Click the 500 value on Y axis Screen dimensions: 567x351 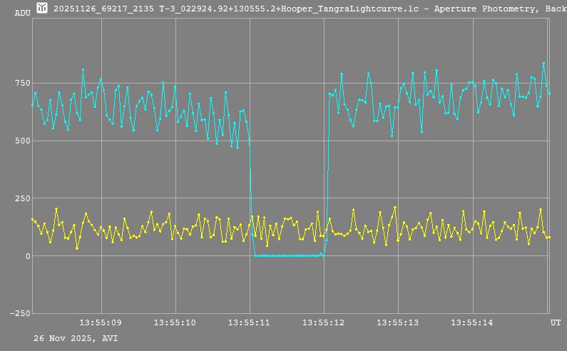[x=22, y=141]
